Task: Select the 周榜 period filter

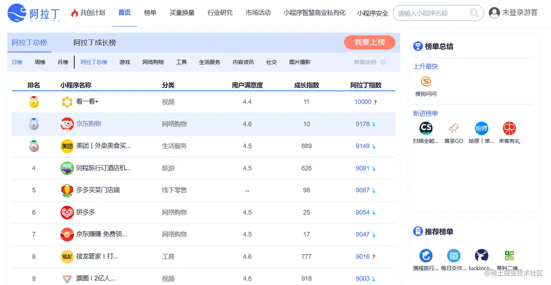Action: (x=40, y=62)
